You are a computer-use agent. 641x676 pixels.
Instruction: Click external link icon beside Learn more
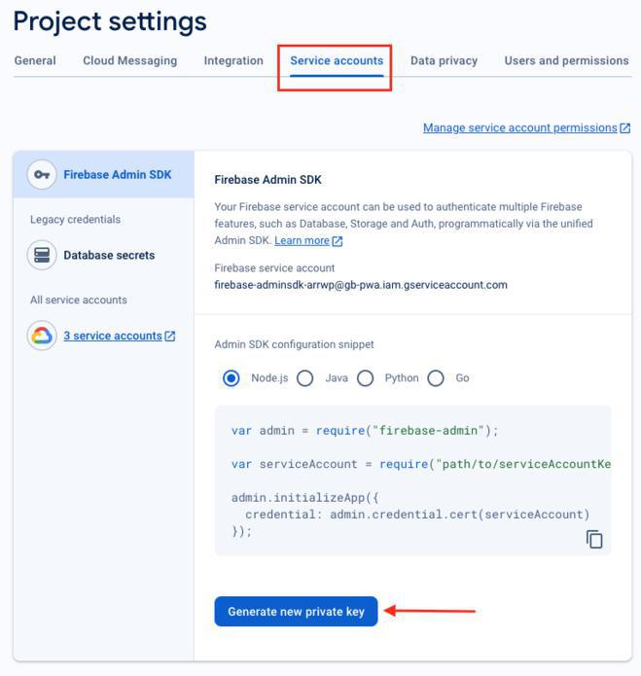point(338,241)
